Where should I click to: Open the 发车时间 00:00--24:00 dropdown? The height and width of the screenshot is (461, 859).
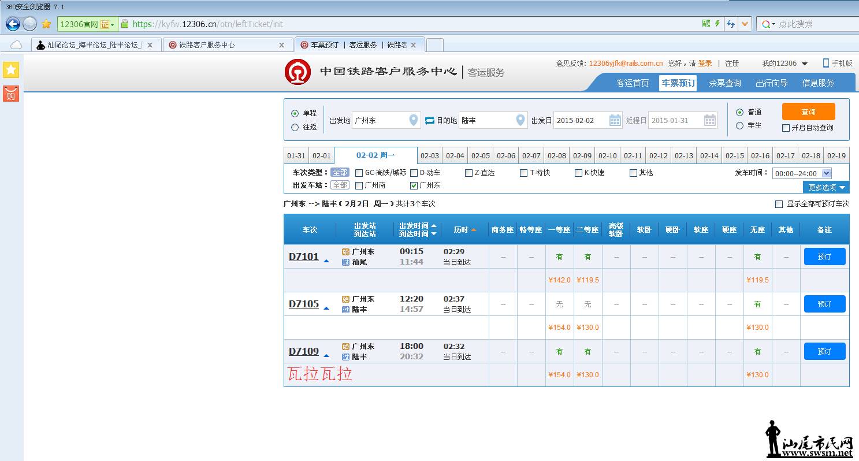tap(802, 173)
